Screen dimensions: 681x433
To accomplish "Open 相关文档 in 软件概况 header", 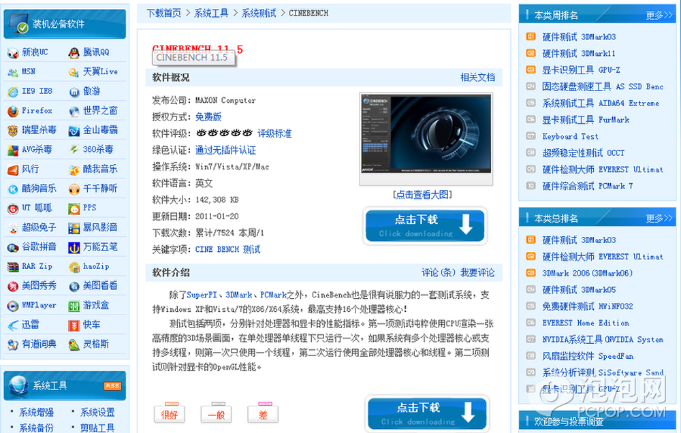I will 477,78.
